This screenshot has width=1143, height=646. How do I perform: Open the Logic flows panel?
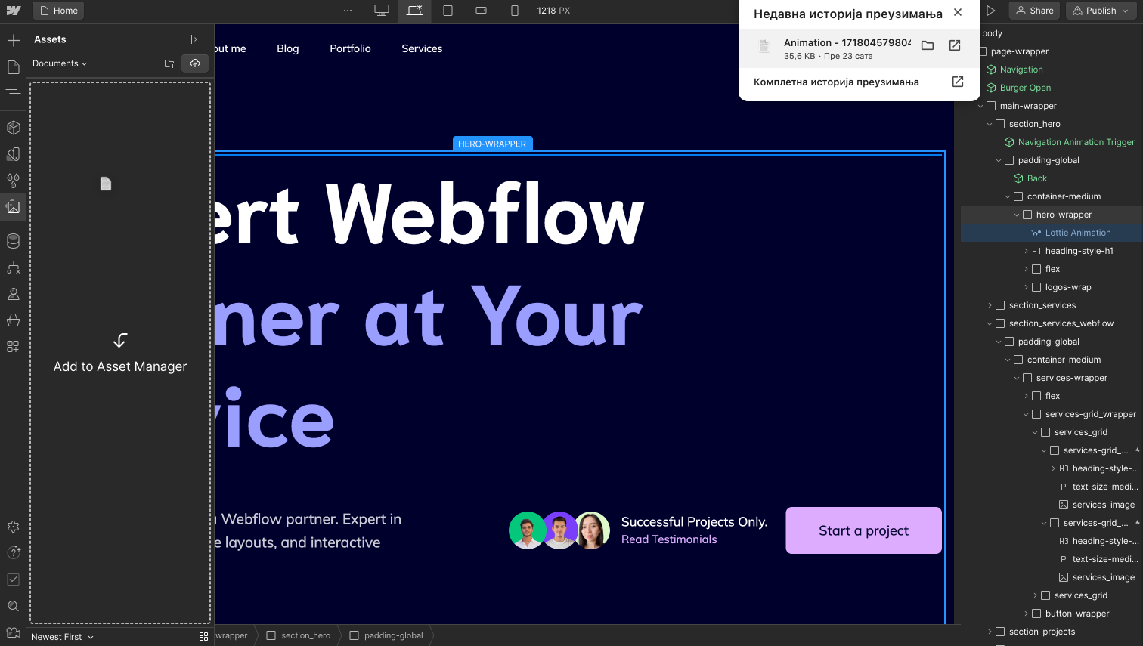(x=13, y=267)
